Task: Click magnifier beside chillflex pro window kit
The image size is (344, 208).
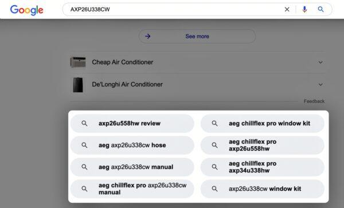Action: pyautogui.click(x=214, y=123)
